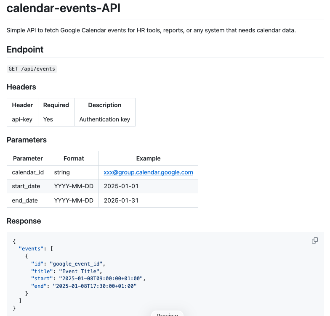Select the GET /api/events inline code
The height and width of the screenshot is (316, 330).
click(32, 68)
